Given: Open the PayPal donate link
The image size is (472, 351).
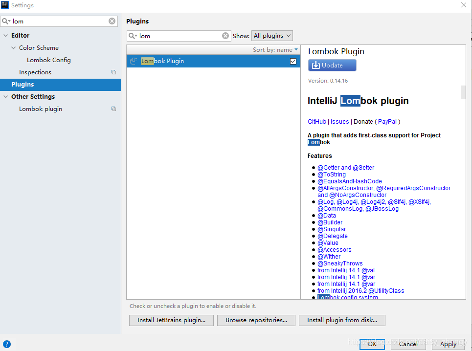Looking at the screenshot, I should click(387, 122).
